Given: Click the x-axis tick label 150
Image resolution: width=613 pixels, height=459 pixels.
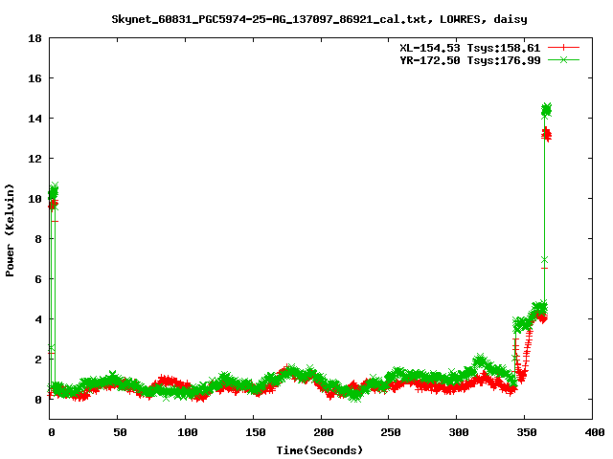Looking at the screenshot, I should (x=256, y=432).
